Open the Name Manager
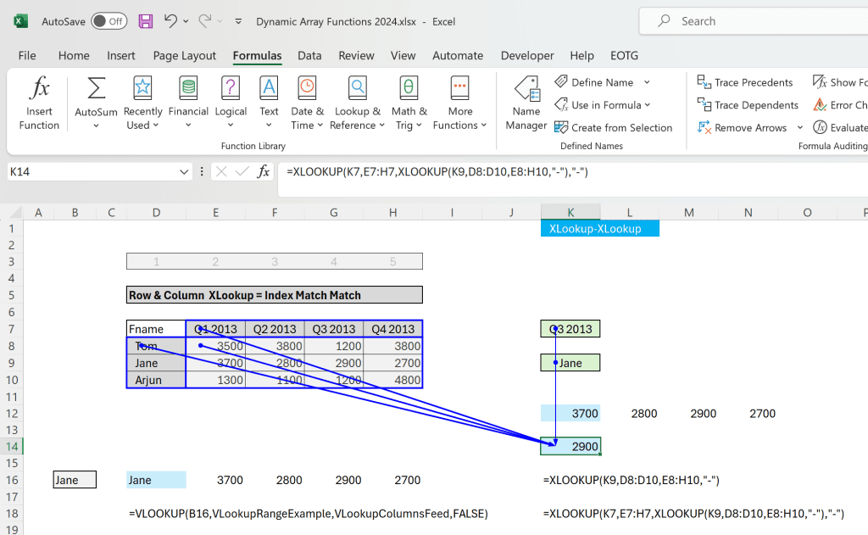Image resolution: width=868 pixels, height=535 pixels. click(x=526, y=89)
